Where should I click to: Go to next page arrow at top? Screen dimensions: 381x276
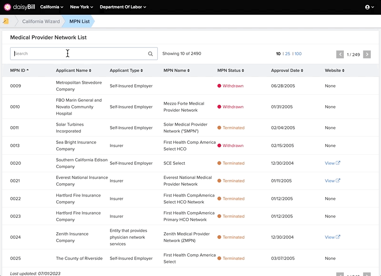367,54
